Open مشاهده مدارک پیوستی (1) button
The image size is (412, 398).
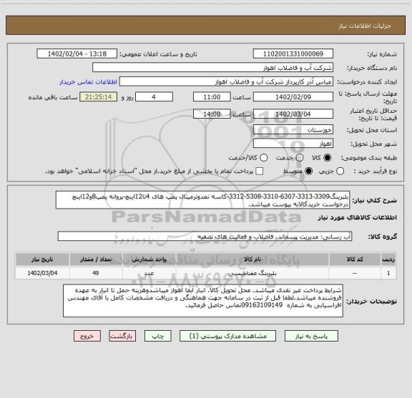point(227,336)
